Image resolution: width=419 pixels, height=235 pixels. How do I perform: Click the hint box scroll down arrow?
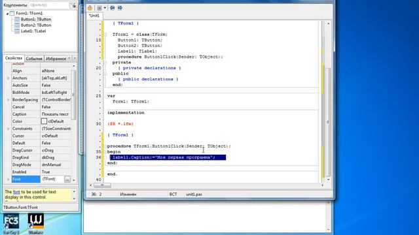coord(74,198)
